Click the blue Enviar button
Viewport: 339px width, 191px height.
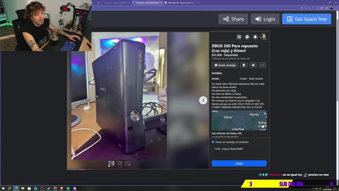[x=239, y=163]
